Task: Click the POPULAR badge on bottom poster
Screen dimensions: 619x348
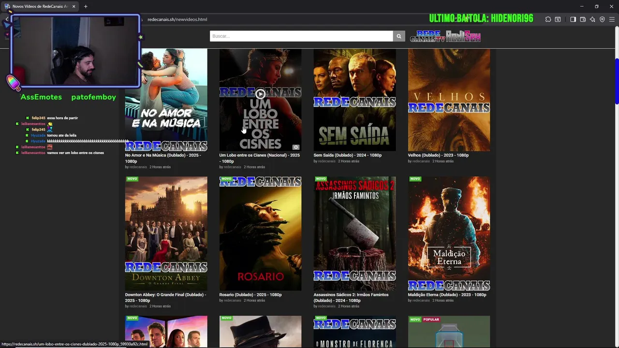Action: click(x=431, y=319)
